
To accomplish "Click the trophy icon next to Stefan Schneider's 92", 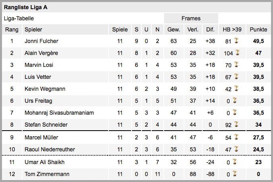I will [x=236, y=124].
